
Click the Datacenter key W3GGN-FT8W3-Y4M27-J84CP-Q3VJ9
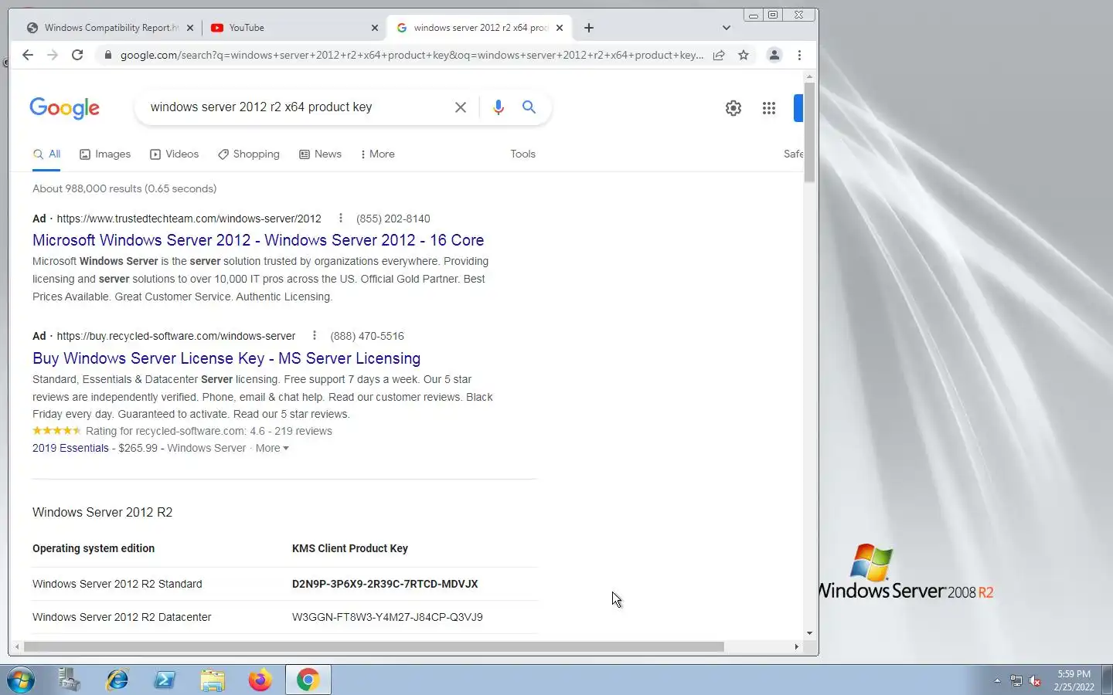[387, 618]
